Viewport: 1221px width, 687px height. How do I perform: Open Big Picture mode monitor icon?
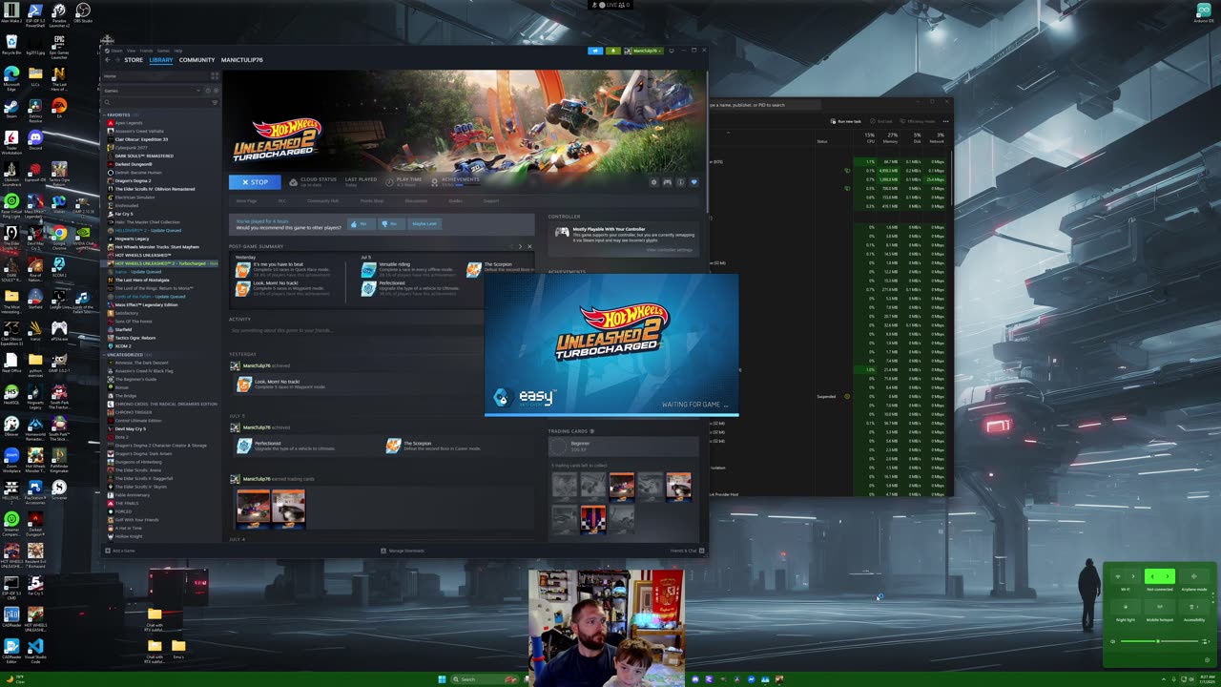[x=672, y=51]
